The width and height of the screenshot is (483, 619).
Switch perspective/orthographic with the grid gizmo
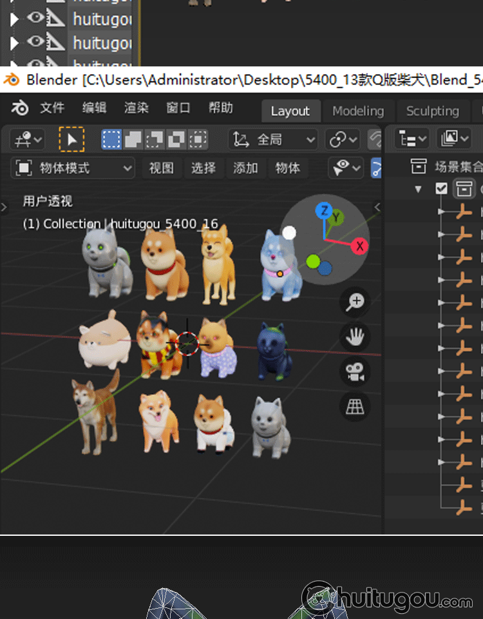355,406
